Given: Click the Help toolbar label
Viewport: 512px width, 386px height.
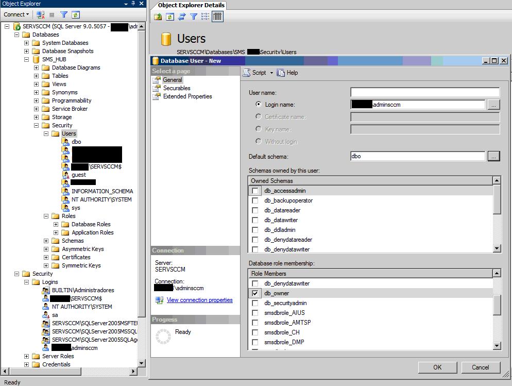Looking at the screenshot, I should click(x=292, y=73).
